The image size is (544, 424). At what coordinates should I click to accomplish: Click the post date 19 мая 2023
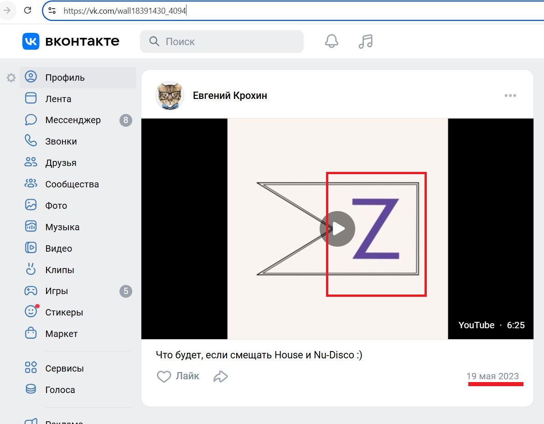(x=492, y=376)
